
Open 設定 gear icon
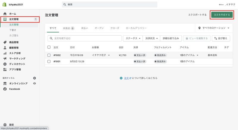click(x=5, y=125)
